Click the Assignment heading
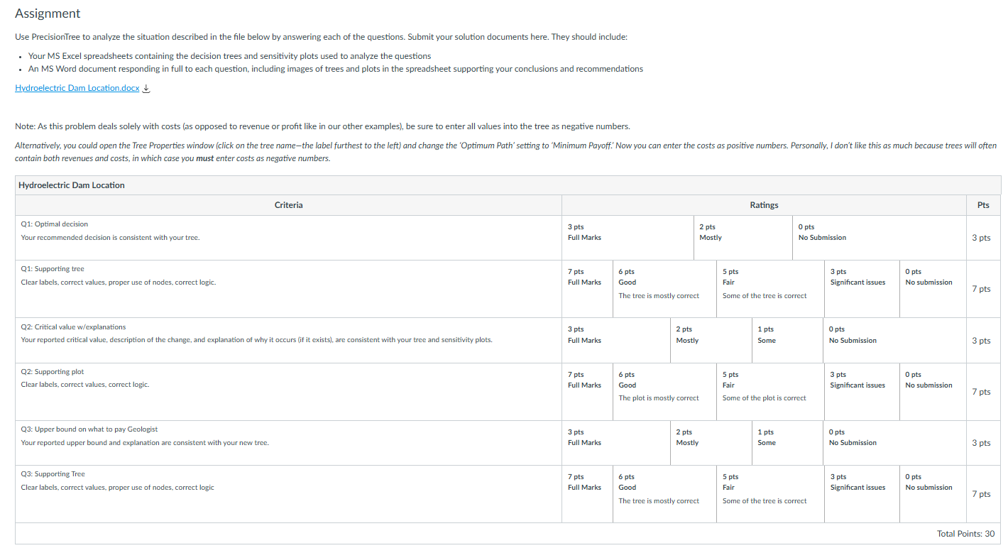This screenshot has width=1008, height=548. click(x=48, y=13)
